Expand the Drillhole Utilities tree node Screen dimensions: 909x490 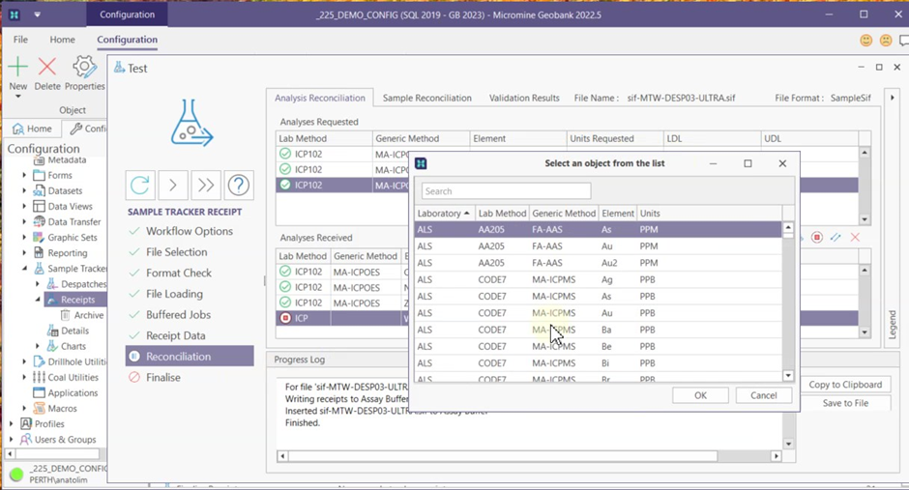[25, 361]
